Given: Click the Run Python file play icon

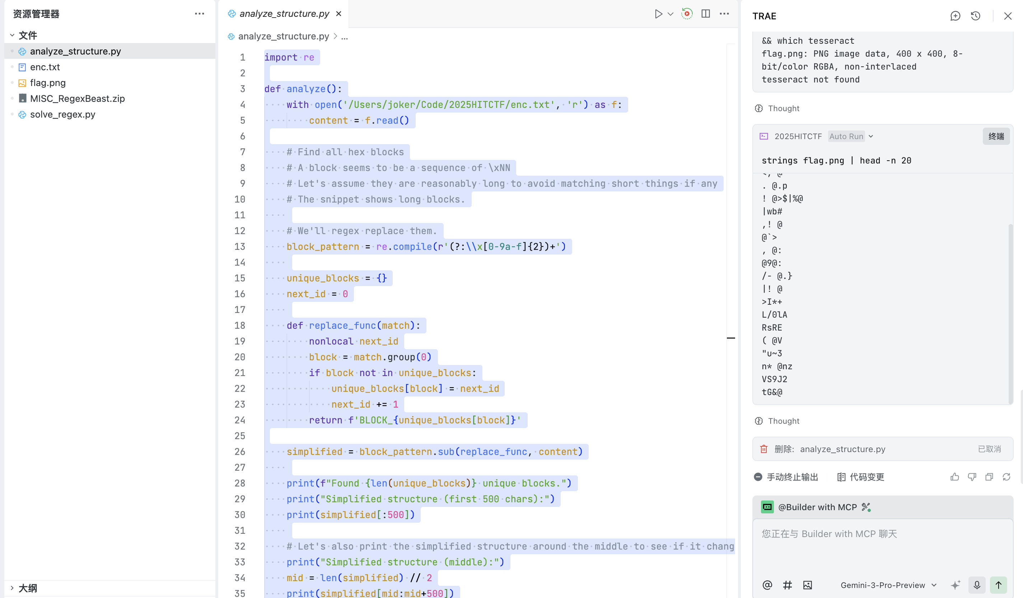Looking at the screenshot, I should [658, 14].
